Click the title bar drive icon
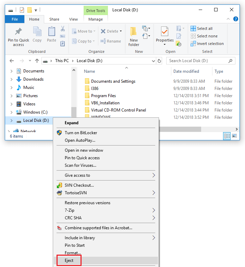This screenshot has width=245, height=267. pyautogui.click(x=11, y=10)
